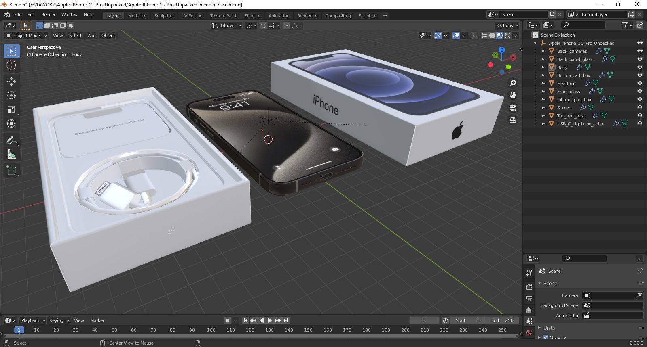Screen dimensions: 647x347
Task: Open the Global transform orientation dropdown
Action: tap(226, 25)
